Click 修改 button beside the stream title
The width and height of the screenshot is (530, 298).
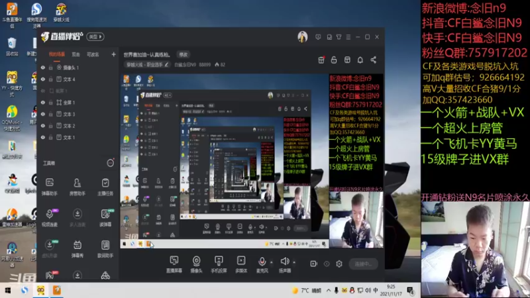coord(184,54)
